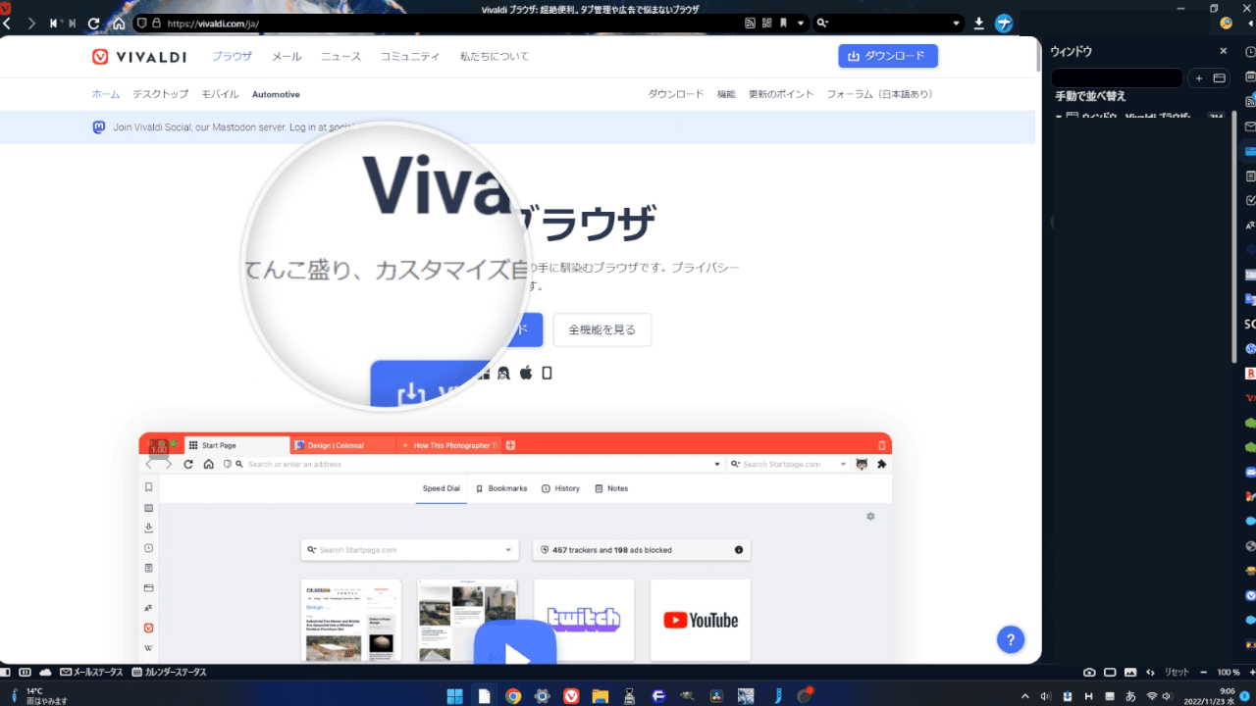1256x706 pixels.
Task: Click the YouTube speed dial thumbnail
Action: (701, 620)
